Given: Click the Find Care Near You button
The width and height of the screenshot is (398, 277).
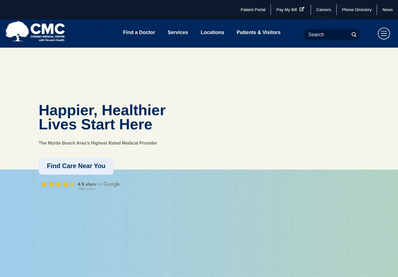Looking at the screenshot, I should coord(76,166).
